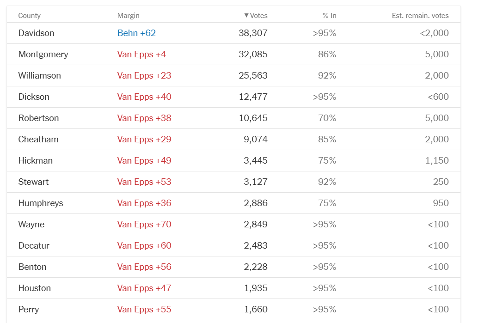The height and width of the screenshot is (323, 478).
Task: Sort table by Margin column header
Action: click(x=129, y=16)
